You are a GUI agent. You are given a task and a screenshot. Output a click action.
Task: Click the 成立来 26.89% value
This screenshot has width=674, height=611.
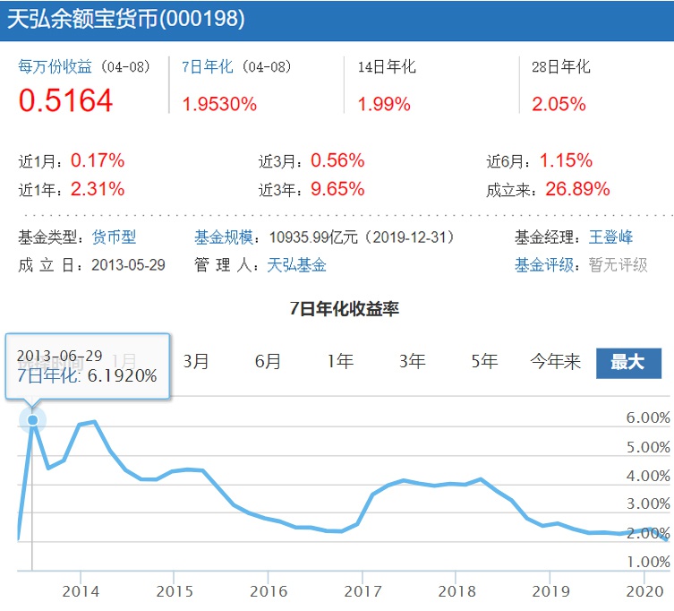(577, 189)
